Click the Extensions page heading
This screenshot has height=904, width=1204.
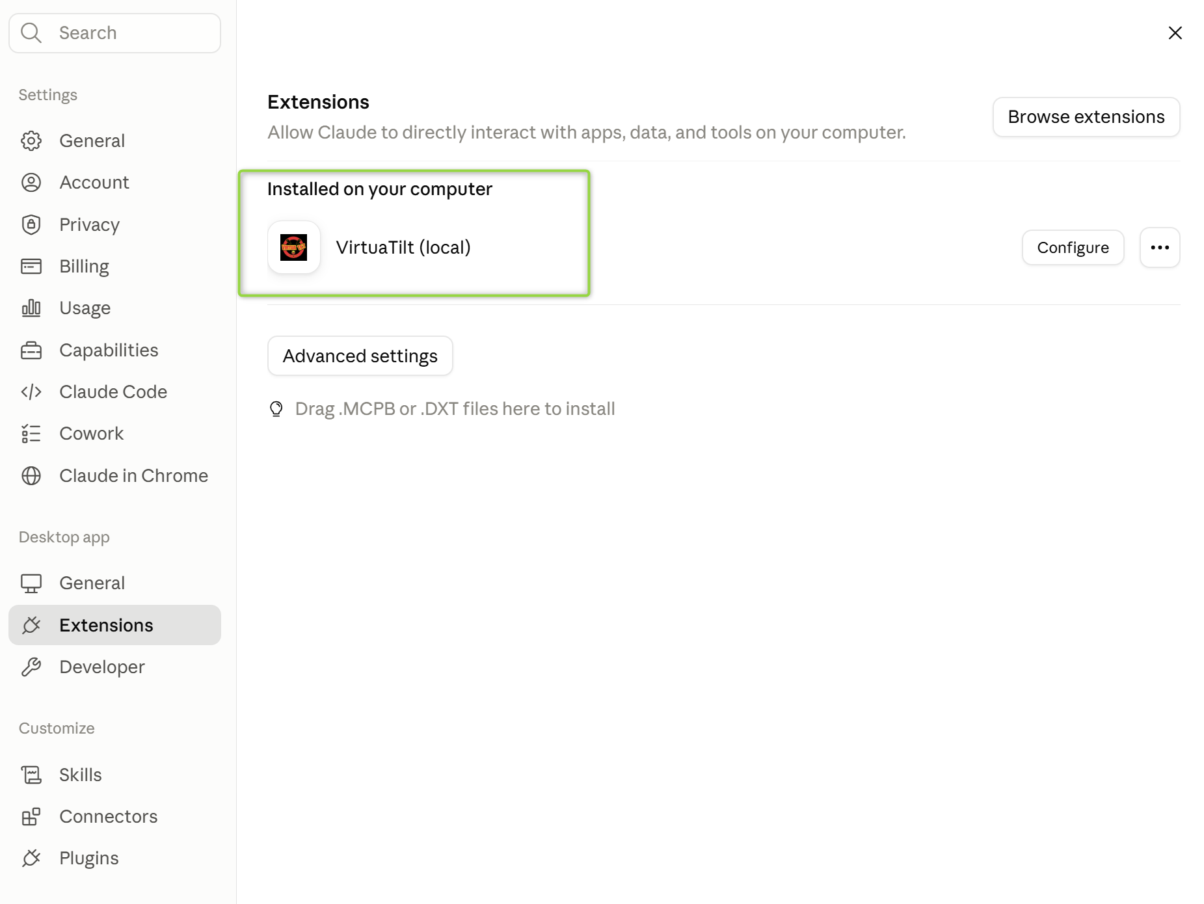click(x=318, y=102)
